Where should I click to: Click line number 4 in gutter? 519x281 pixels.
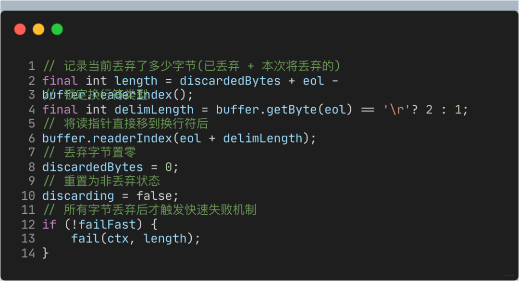[x=31, y=110]
